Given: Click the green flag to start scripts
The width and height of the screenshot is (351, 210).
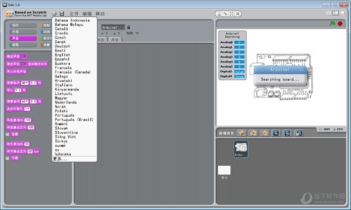Looking at the screenshot, I should [x=333, y=23].
